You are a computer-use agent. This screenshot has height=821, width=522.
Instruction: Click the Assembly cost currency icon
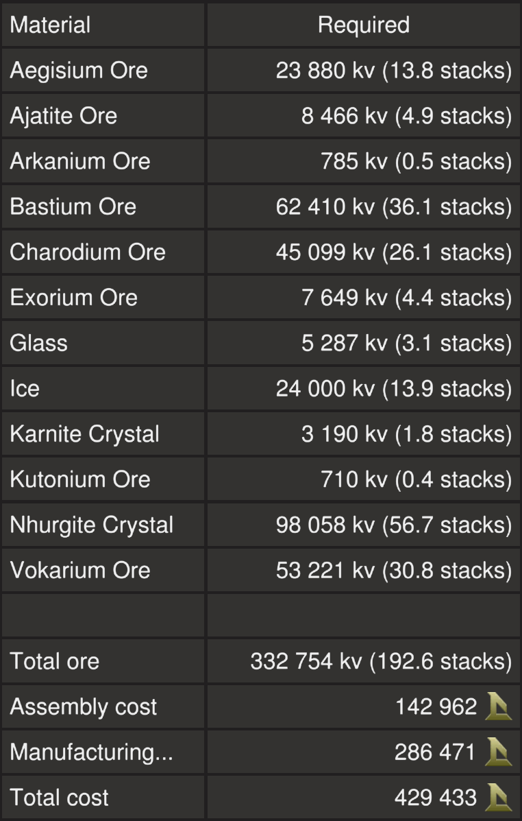[498, 707]
